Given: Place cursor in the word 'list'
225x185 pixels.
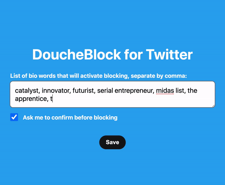Looking at the screenshot, I should [x=180, y=91].
